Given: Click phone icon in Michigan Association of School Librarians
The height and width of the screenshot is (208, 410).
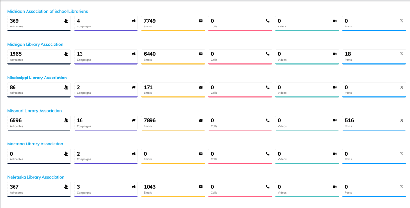Looking at the screenshot, I should tap(268, 21).
